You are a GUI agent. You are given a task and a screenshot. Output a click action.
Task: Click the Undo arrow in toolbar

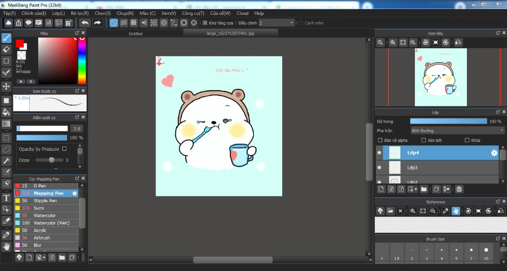[x=85, y=23]
